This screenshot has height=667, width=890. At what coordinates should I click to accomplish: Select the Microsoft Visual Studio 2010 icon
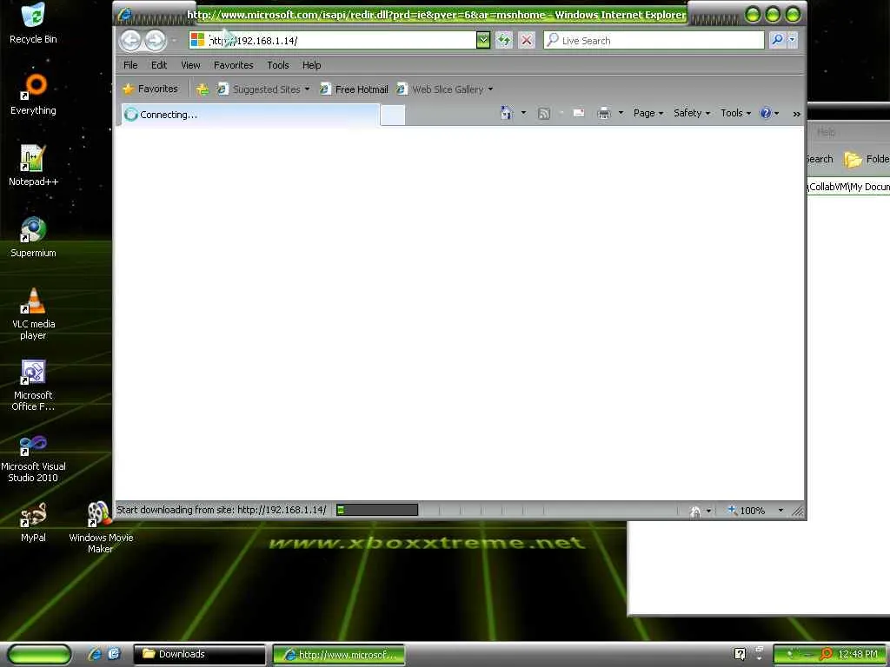pyautogui.click(x=33, y=457)
